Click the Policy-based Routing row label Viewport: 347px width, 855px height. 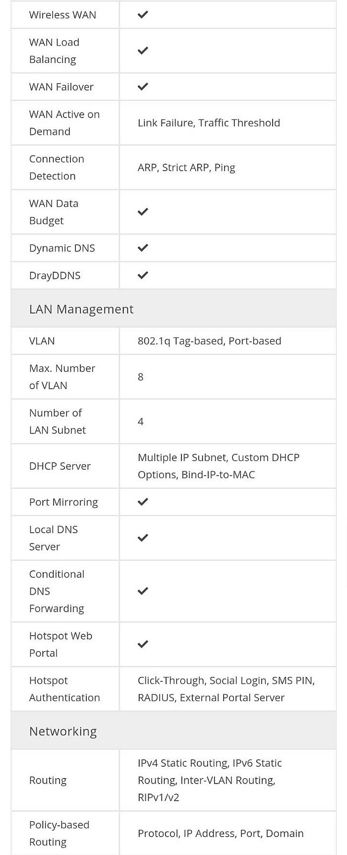point(59,833)
